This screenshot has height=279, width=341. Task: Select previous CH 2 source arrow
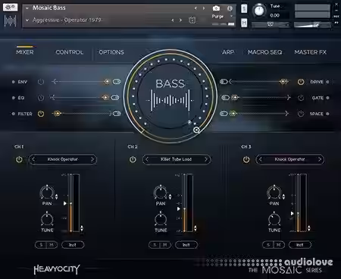(147, 159)
